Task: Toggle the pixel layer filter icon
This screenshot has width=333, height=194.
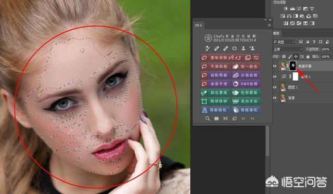Action: (301, 42)
